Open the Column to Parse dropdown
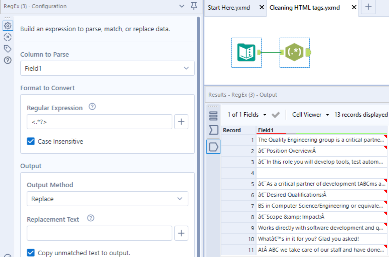The height and width of the screenshot is (257, 389). 107,68
